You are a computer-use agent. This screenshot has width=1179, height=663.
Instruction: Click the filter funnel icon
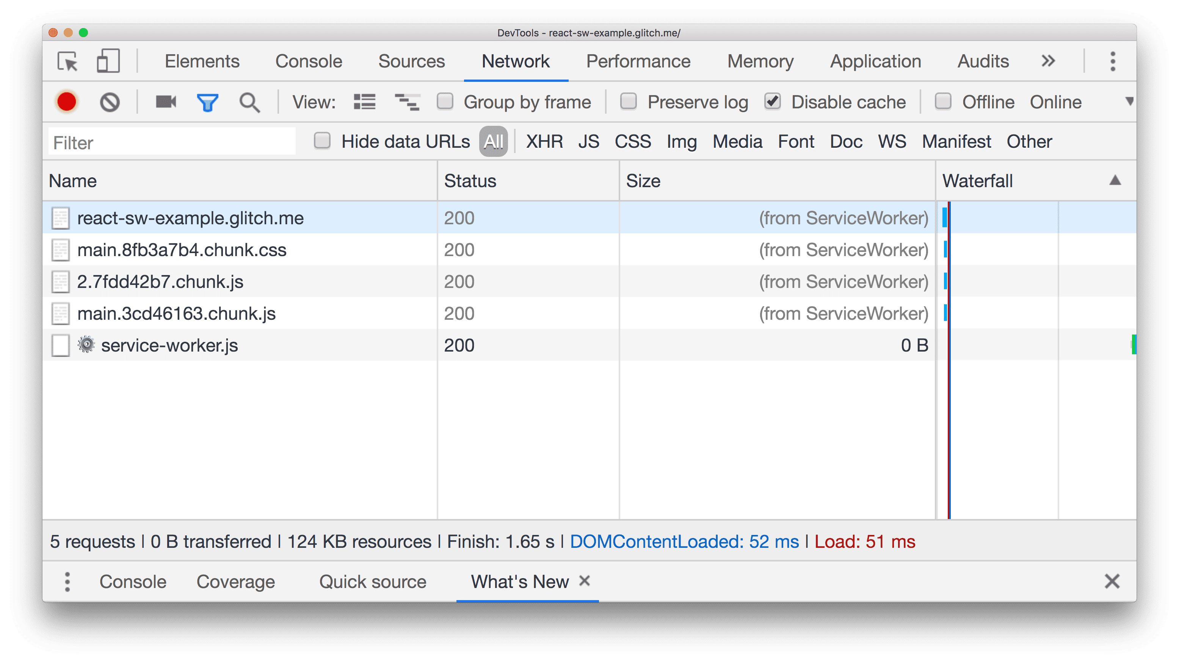coord(207,102)
